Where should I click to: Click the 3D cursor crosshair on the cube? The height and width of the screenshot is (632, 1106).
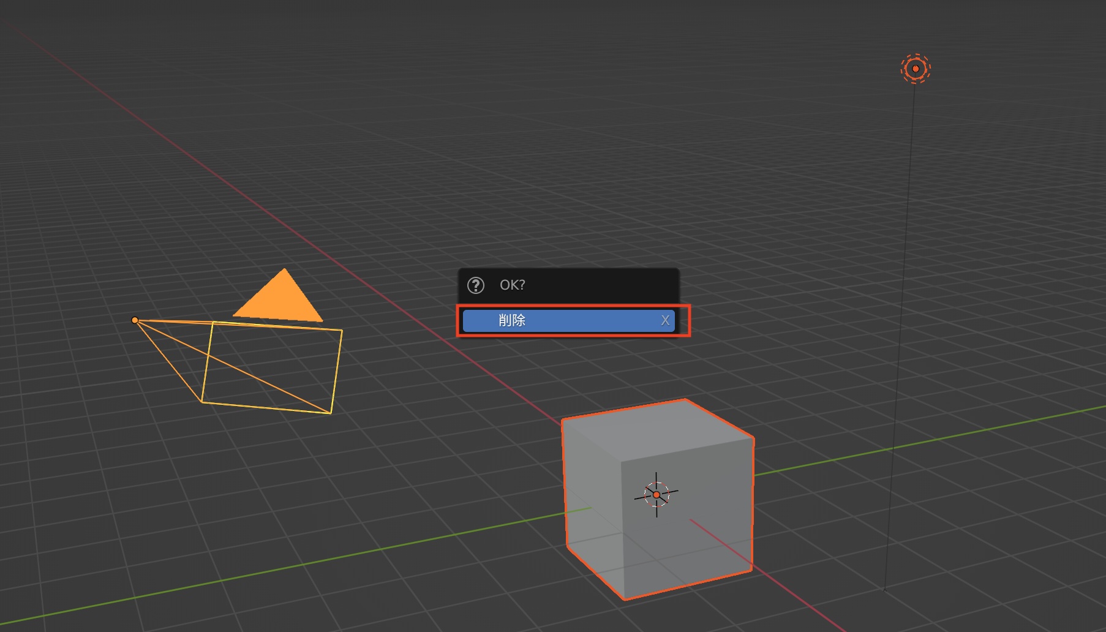[x=656, y=481]
